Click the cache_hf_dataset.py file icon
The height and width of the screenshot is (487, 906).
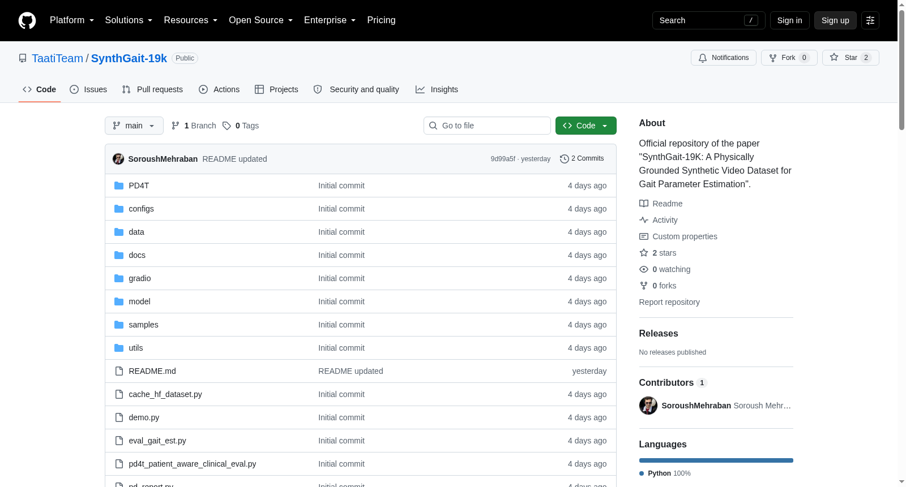pyautogui.click(x=119, y=394)
